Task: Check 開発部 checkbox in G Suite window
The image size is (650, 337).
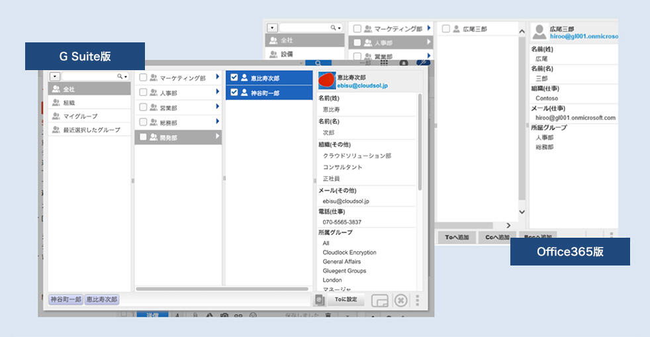Action: click(143, 137)
